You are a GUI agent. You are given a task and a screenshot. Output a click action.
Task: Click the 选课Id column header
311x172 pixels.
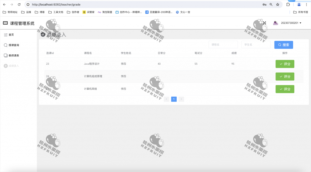(50, 53)
